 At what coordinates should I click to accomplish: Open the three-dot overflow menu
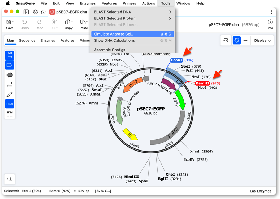coord(271,12)
